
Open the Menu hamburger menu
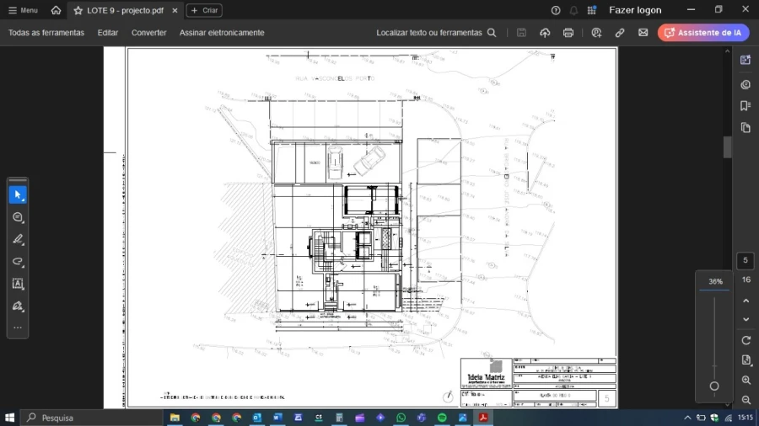23,10
